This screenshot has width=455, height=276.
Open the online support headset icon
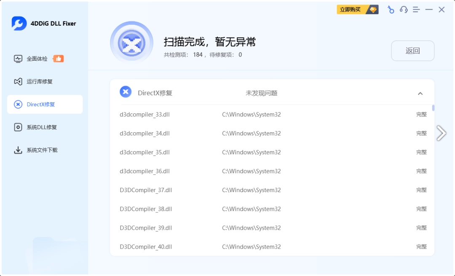coord(403,9)
